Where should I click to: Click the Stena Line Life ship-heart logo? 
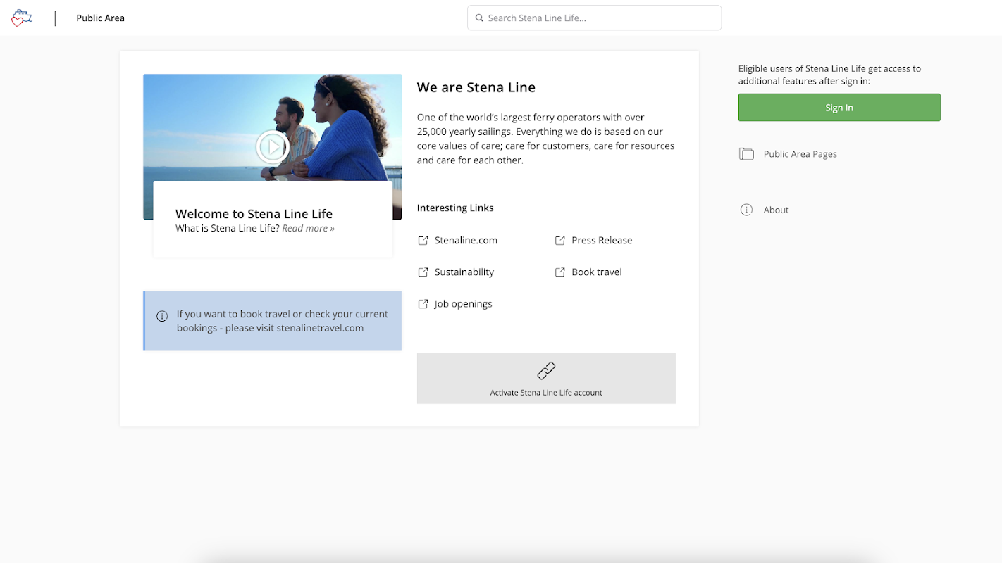point(21,18)
